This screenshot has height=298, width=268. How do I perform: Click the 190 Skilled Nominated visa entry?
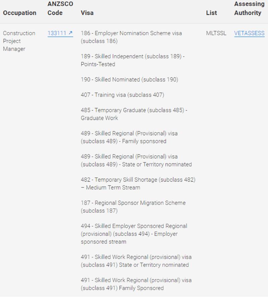pos(129,80)
